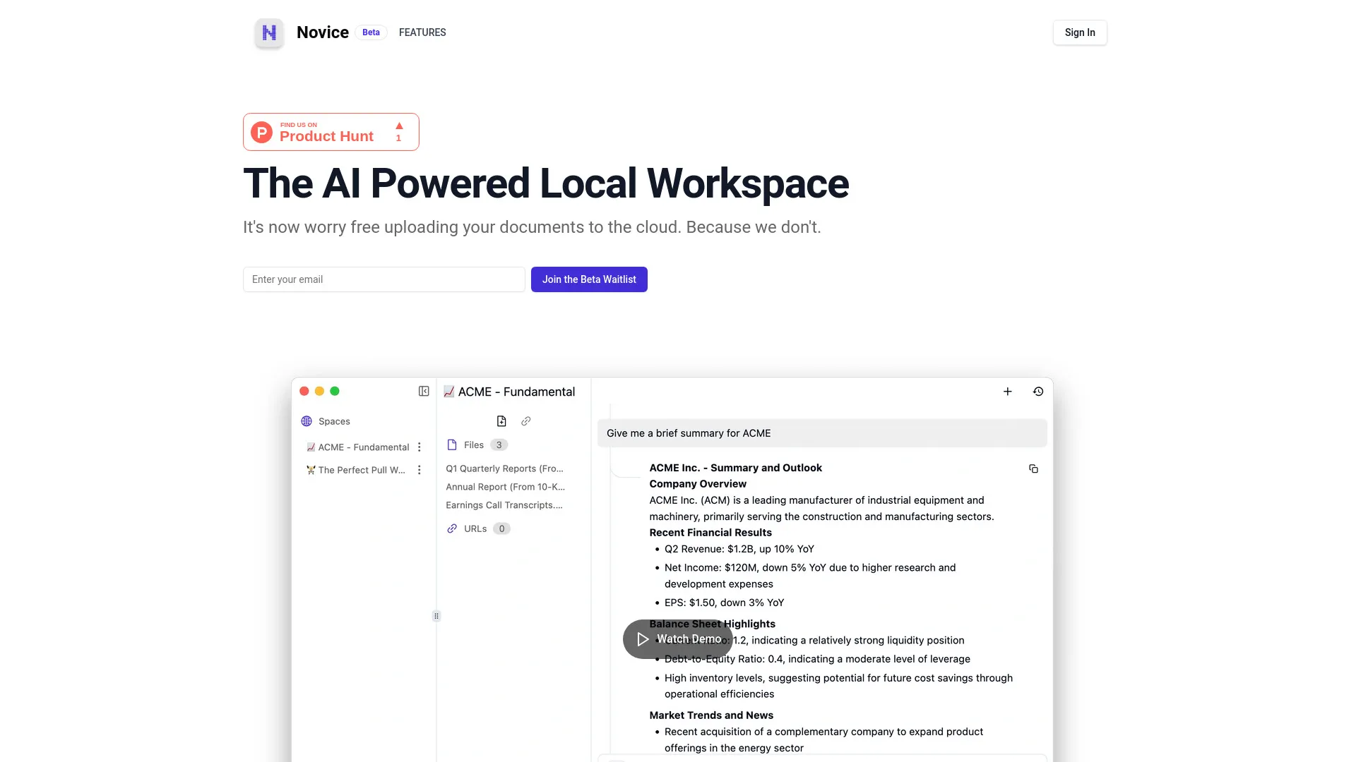This screenshot has height=762, width=1356.
Task: Open the FEATURES menu
Action: tap(422, 32)
